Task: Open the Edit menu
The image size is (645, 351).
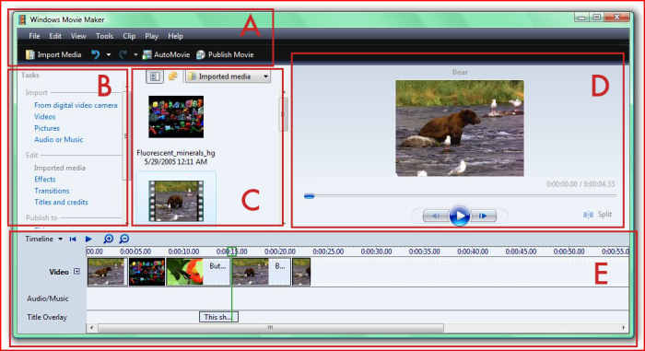Action: 55,36
